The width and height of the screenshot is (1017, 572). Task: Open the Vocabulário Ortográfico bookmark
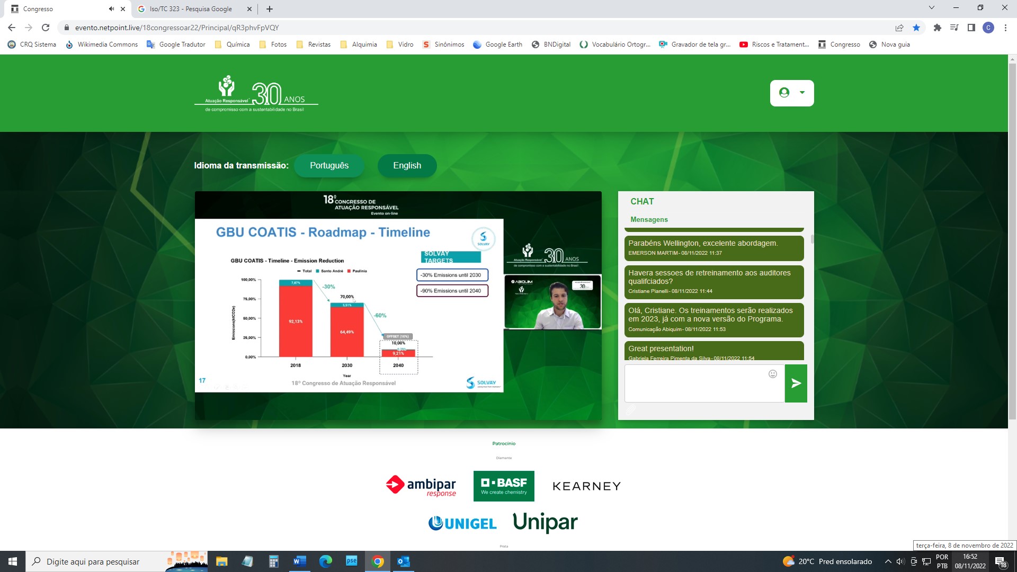click(615, 44)
